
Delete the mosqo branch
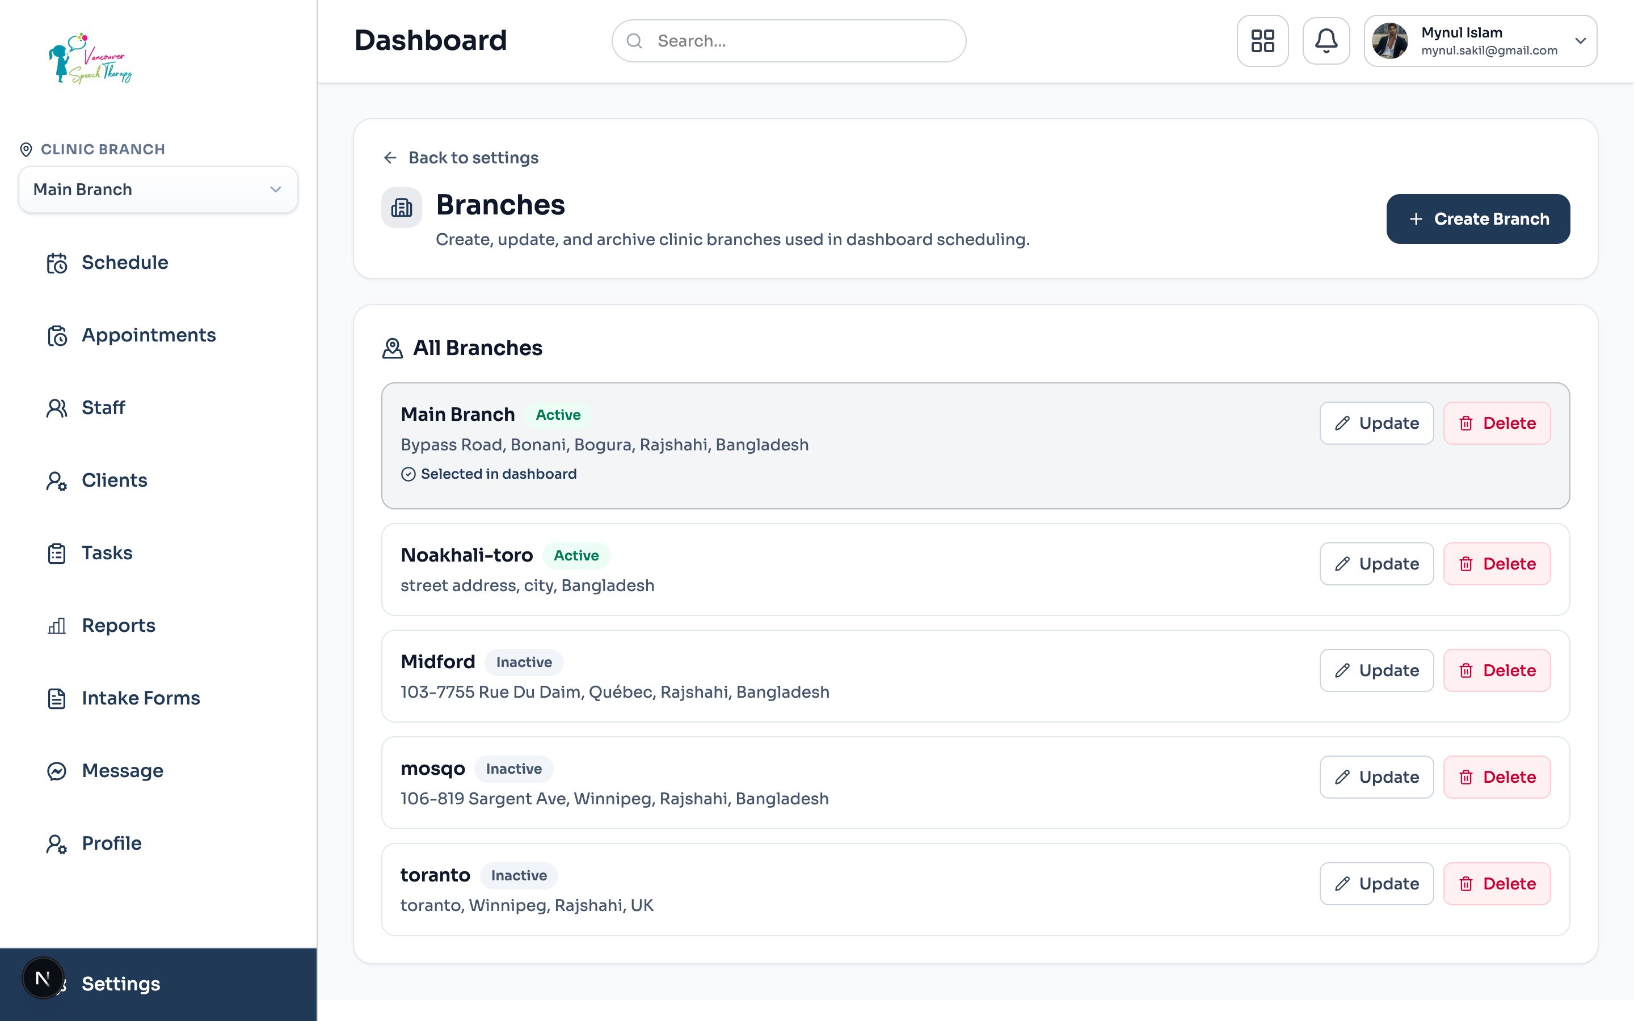[x=1496, y=777]
